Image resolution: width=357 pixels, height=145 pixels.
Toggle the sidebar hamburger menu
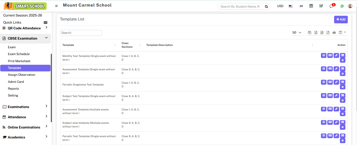pos(56,6)
